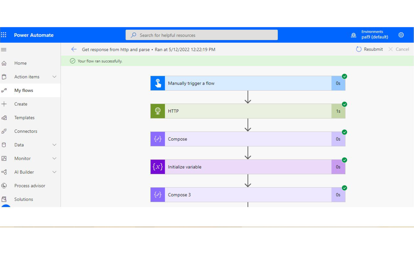414x254 pixels.
Task: Open Connectors in the sidebar
Action: point(30,131)
